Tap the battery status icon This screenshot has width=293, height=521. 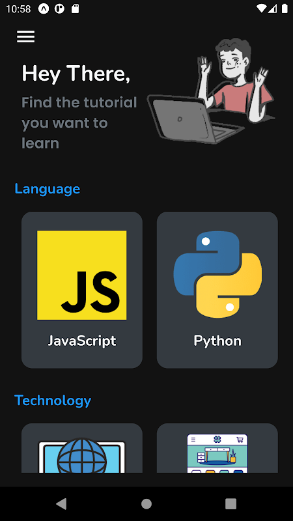[x=285, y=9]
